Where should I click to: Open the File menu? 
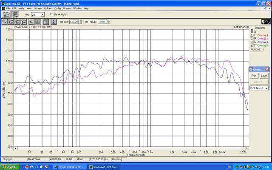[8, 8]
